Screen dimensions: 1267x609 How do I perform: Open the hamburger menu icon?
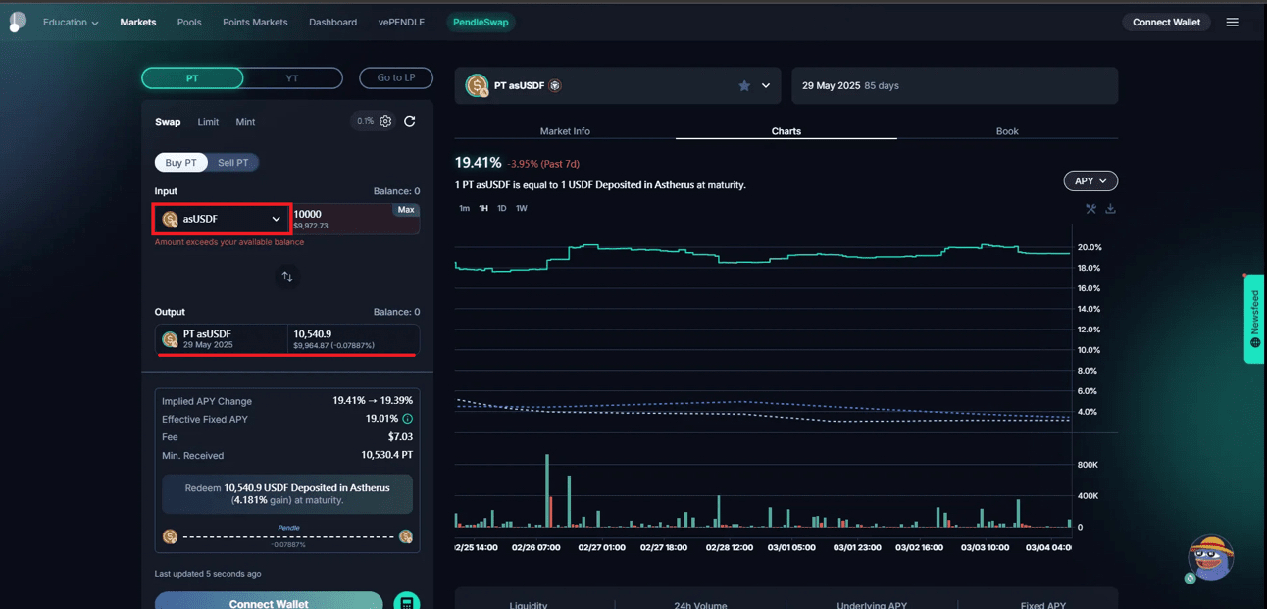pos(1233,23)
